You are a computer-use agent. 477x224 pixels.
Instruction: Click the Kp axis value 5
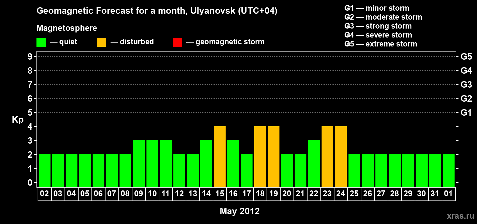[30, 113]
